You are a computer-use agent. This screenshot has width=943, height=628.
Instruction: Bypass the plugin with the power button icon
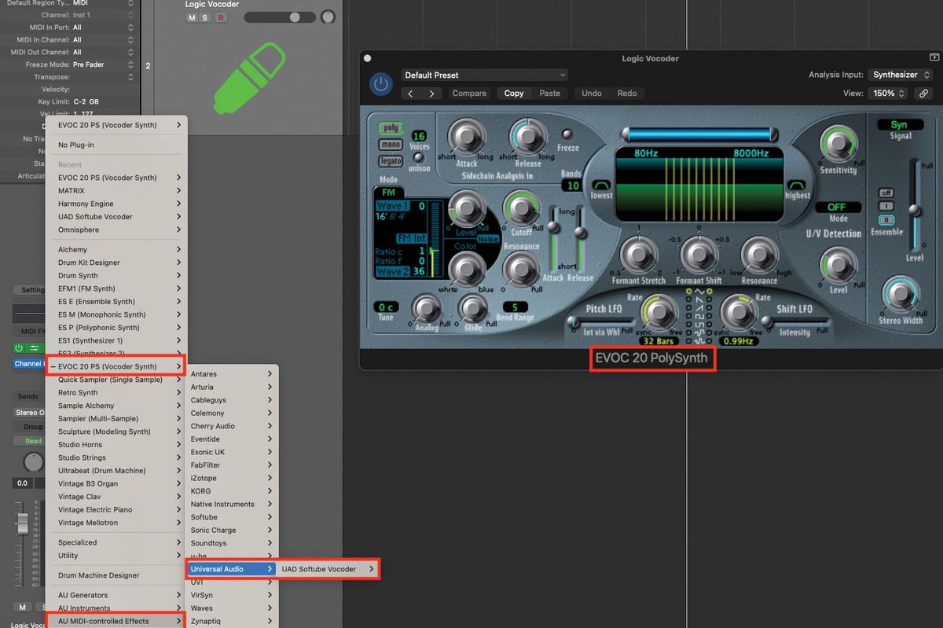pos(380,83)
